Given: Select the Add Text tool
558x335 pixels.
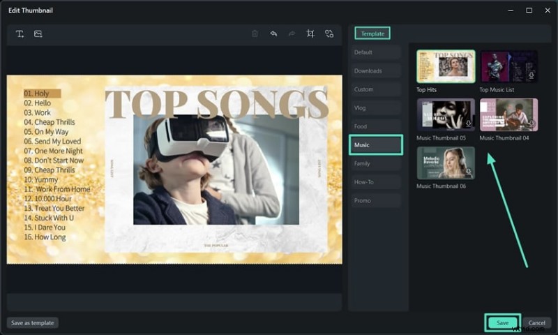Looking at the screenshot, I should tap(20, 33).
